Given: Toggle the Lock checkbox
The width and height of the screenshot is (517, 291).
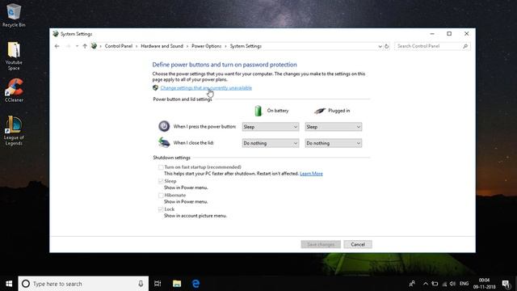Looking at the screenshot, I should 161,209.
